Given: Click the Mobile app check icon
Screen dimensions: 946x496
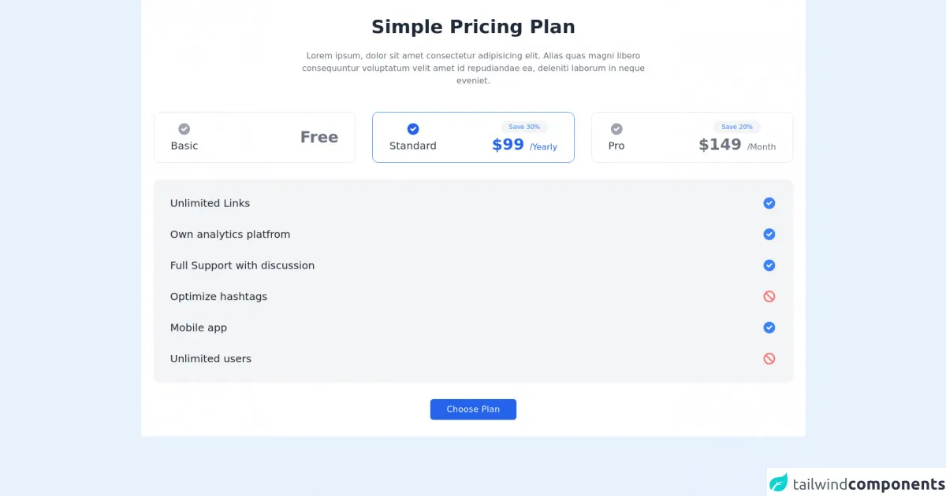Looking at the screenshot, I should (x=769, y=328).
